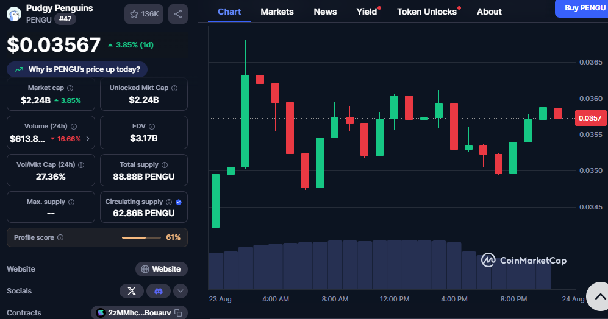Open the Markets tab
The image size is (608, 319).
pos(277,12)
